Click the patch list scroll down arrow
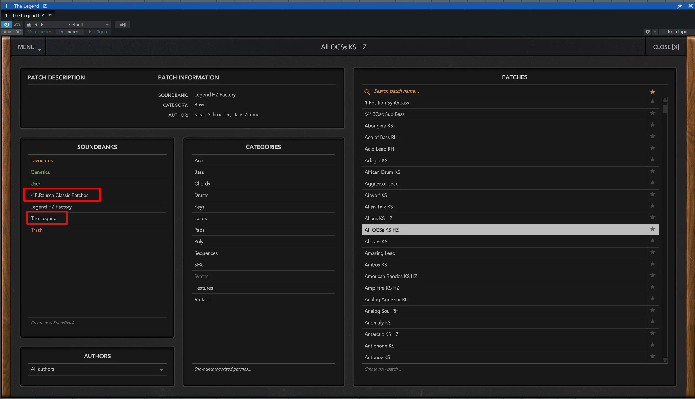The image size is (695, 399). tap(665, 360)
